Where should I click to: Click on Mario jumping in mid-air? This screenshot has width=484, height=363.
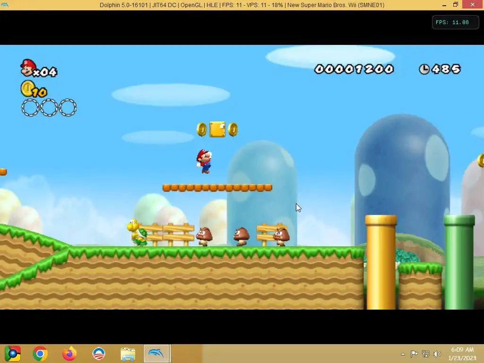click(x=204, y=161)
